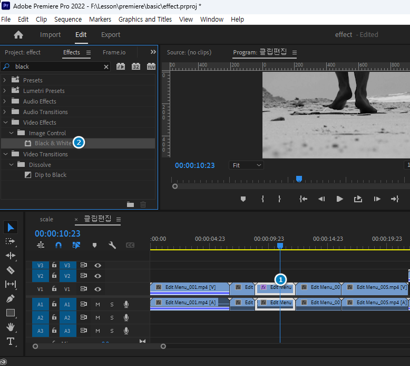Open the Fit zoom level dropdown
The width and height of the screenshot is (410, 366).
(x=247, y=165)
